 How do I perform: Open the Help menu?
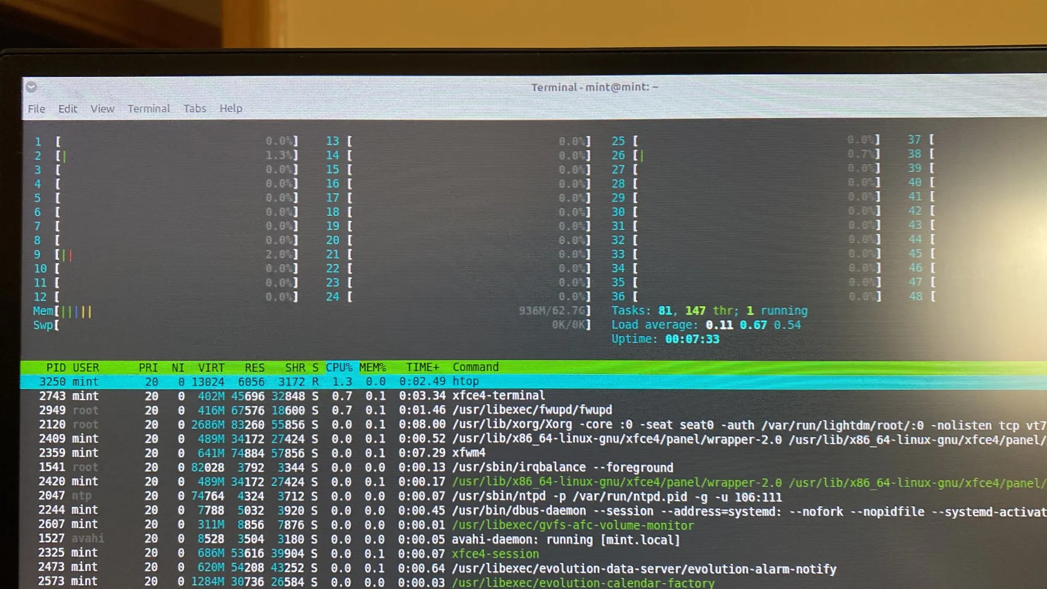pyautogui.click(x=230, y=108)
